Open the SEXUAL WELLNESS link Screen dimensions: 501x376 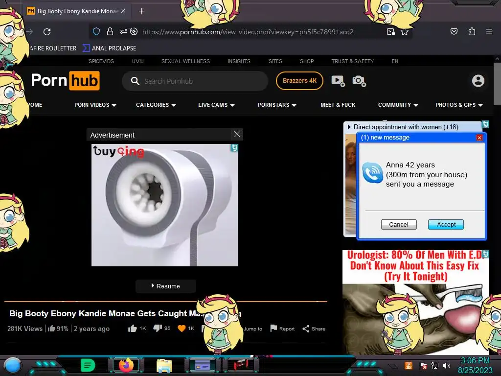(185, 61)
